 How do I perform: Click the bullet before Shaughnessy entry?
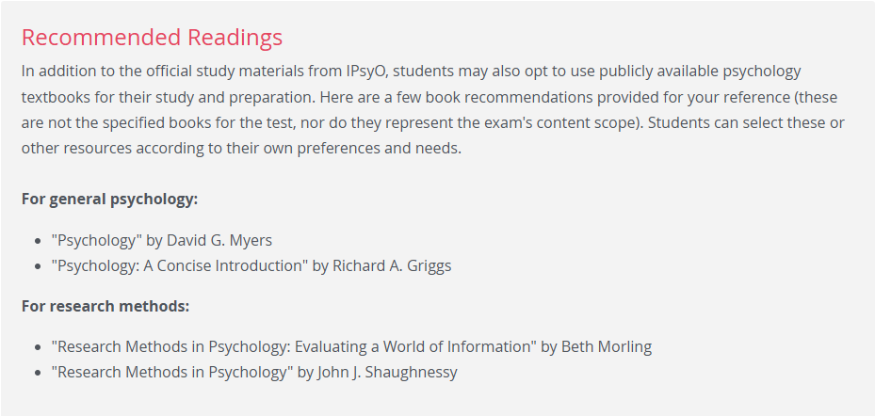[38, 373]
